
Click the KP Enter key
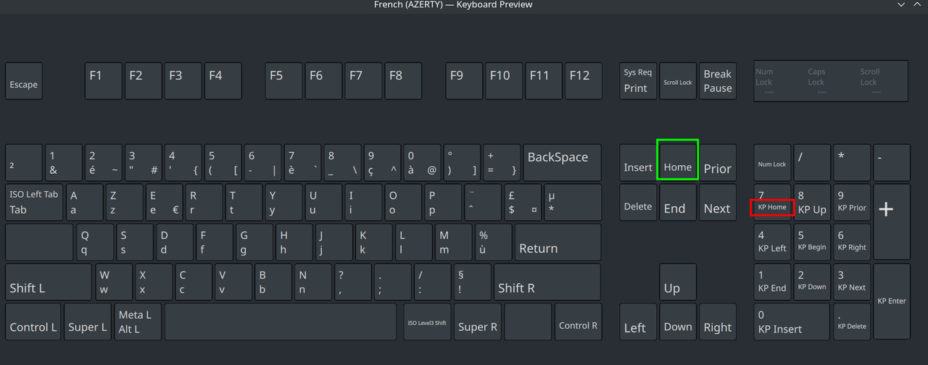891,301
